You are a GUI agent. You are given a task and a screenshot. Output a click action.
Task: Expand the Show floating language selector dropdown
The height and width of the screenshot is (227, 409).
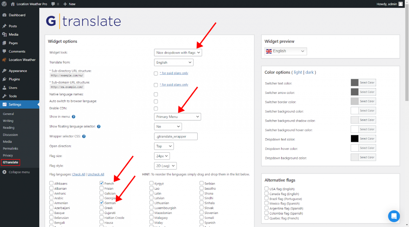168,126
